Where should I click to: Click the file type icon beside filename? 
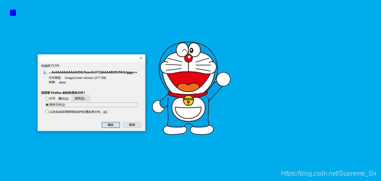[45, 73]
